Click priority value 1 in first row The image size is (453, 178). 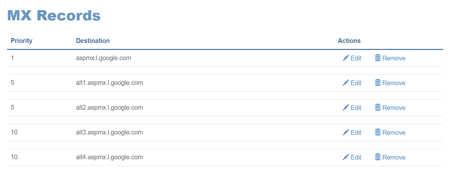coord(12,58)
